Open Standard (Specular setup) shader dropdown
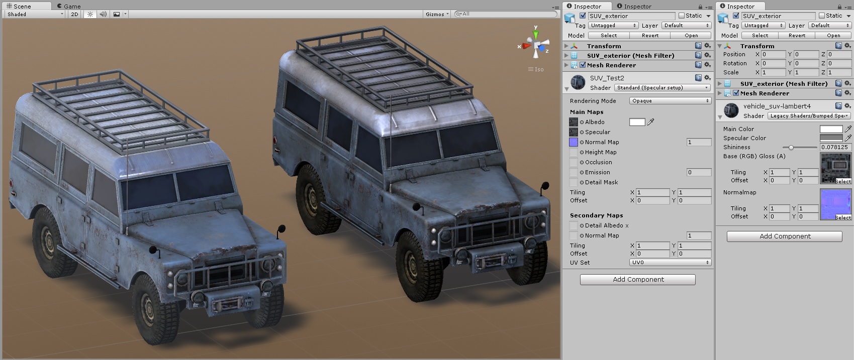Viewport: 854px width, 360px height. click(x=662, y=88)
